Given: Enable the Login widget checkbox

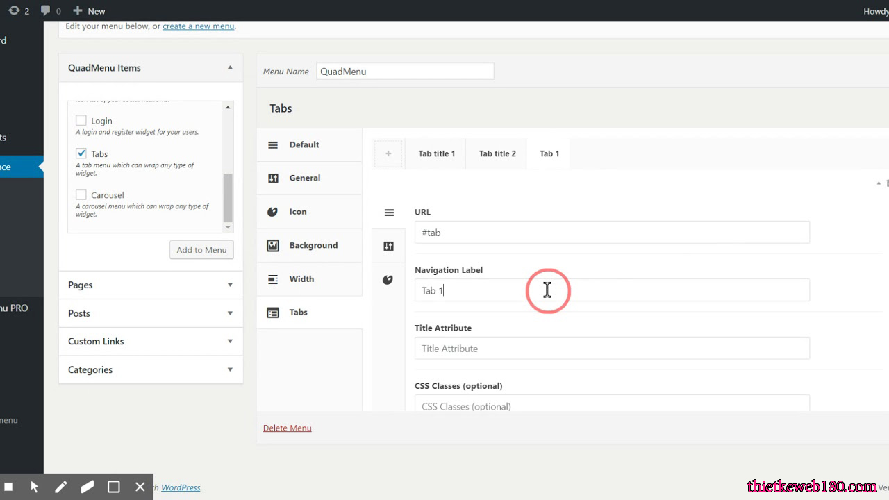Looking at the screenshot, I should click(x=81, y=119).
